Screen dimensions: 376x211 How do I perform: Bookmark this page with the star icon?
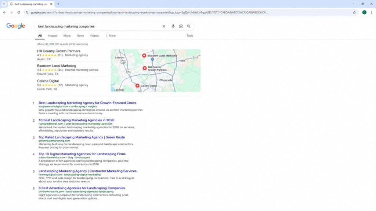[354, 12]
